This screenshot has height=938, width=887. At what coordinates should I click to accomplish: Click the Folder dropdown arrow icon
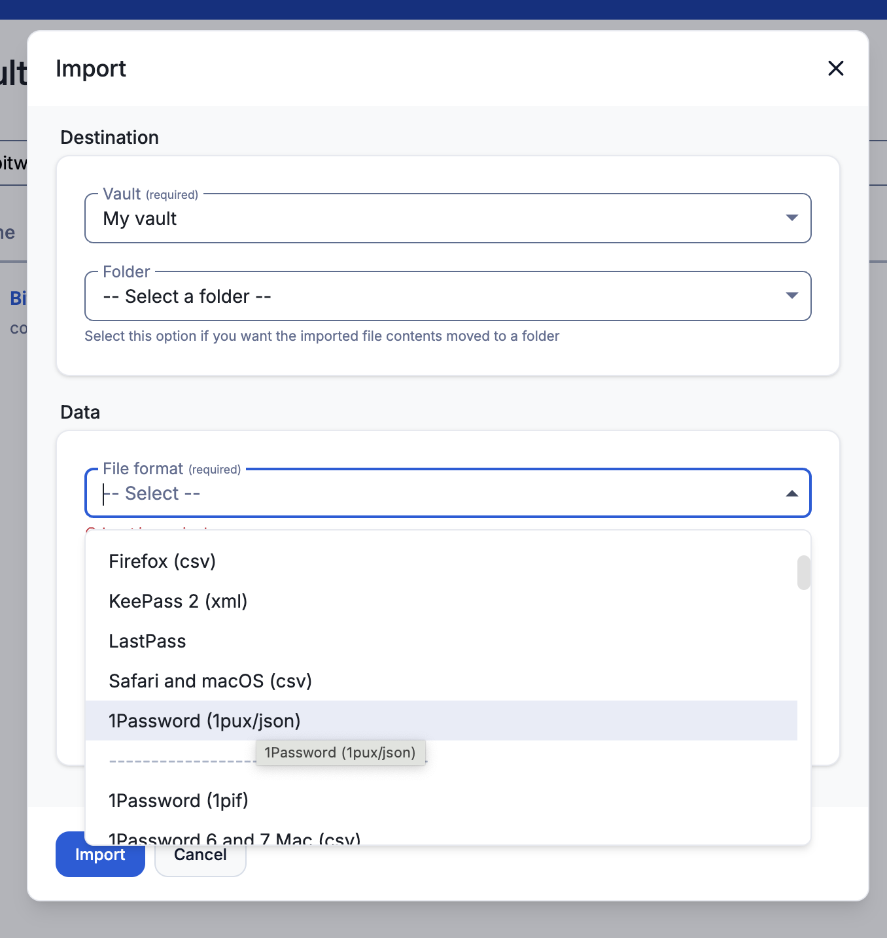(x=791, y=296)
